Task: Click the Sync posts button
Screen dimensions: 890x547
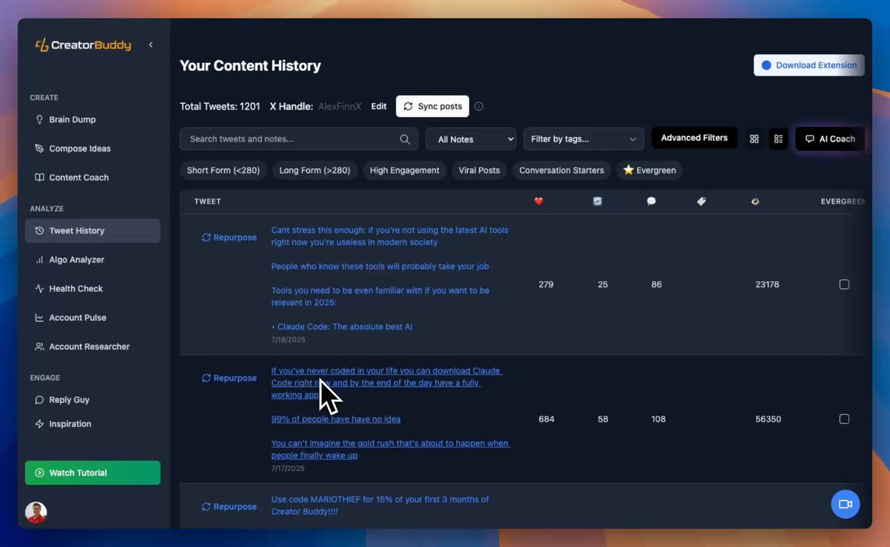Action: point(432,107)
